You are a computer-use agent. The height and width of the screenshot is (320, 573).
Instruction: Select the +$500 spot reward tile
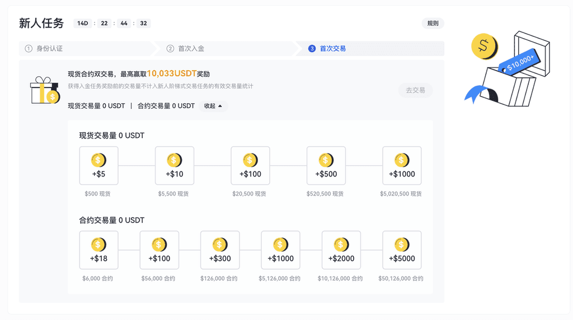click(326, 166)
